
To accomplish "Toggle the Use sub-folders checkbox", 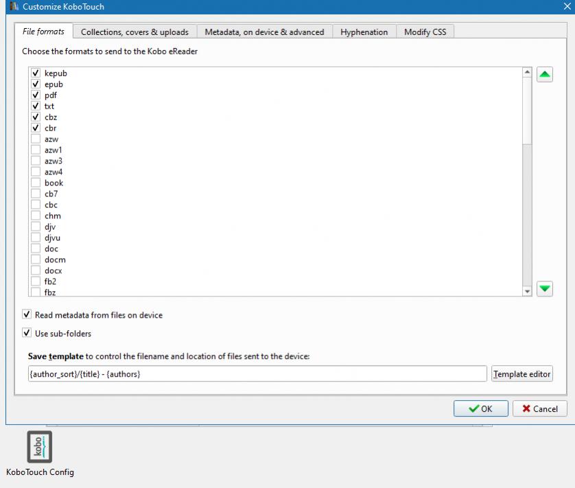I will pyautogui.click(x=27, y=333).
